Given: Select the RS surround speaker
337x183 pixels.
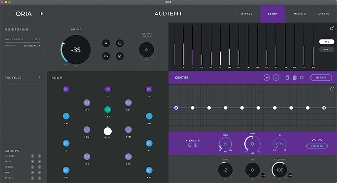Looking at the screenshot, I should pos(149,143).
